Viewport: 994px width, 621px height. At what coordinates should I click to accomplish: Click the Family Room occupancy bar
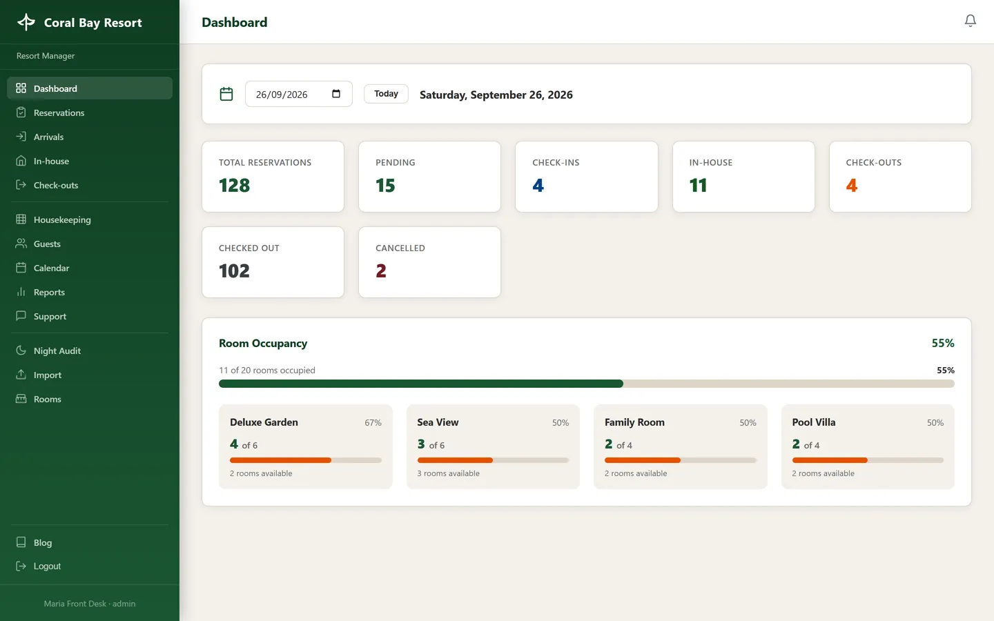click(681, 460)
